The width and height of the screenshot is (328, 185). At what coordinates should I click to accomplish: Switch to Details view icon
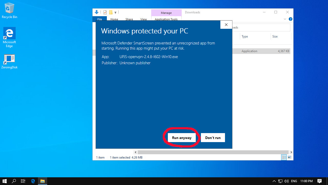pos(284,157)
